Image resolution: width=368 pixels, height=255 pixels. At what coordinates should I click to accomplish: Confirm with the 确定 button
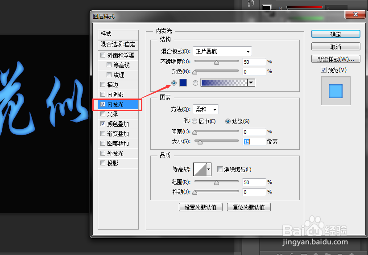click(x=335, y=34)
